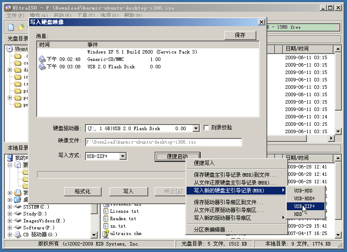Click the CD drive (G:) icon
Image resolution: width=347 pixels, height=252 pixels.
pos(17,234)
